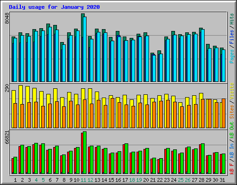
Task: Select weekend day 12 label
Action: coord(90,180)
